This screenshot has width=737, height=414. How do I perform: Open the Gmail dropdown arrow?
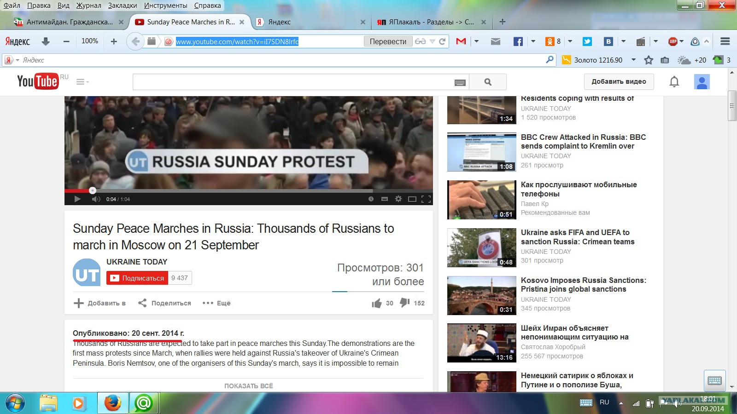[x=476, y=41]
